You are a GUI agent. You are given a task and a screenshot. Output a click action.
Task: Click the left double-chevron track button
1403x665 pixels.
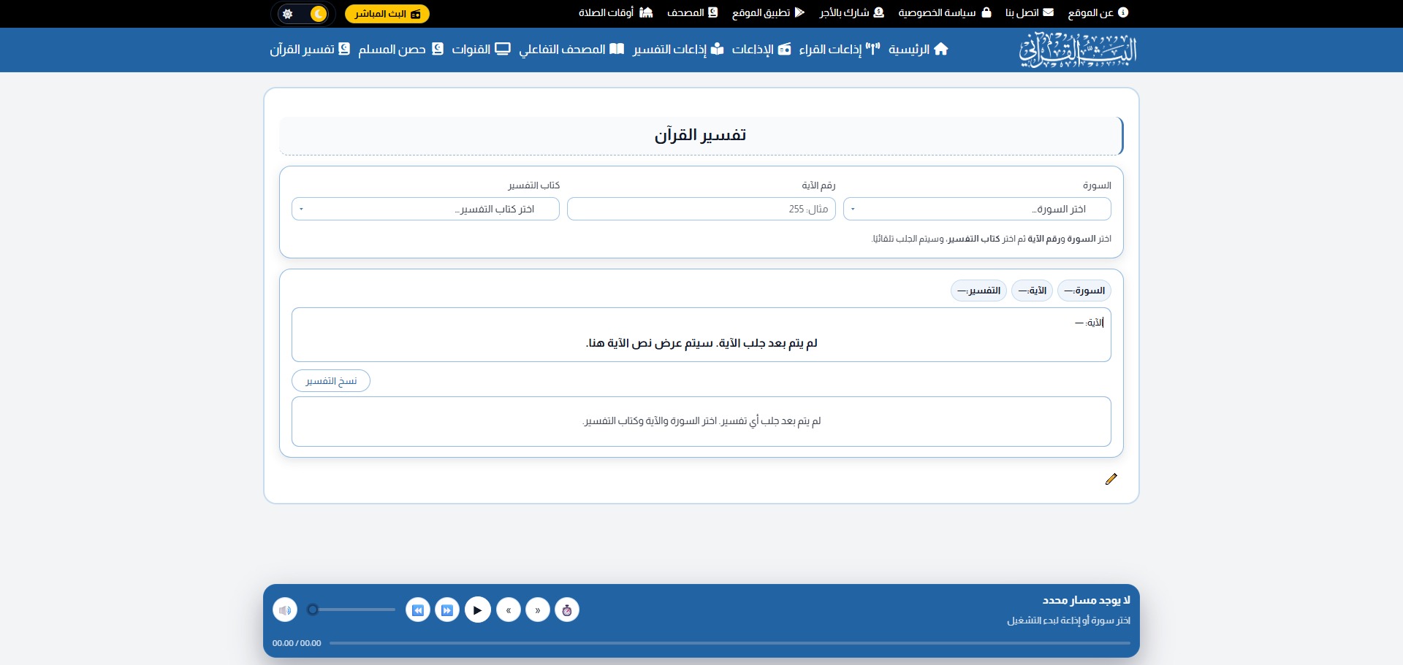[x=509, y=610]
